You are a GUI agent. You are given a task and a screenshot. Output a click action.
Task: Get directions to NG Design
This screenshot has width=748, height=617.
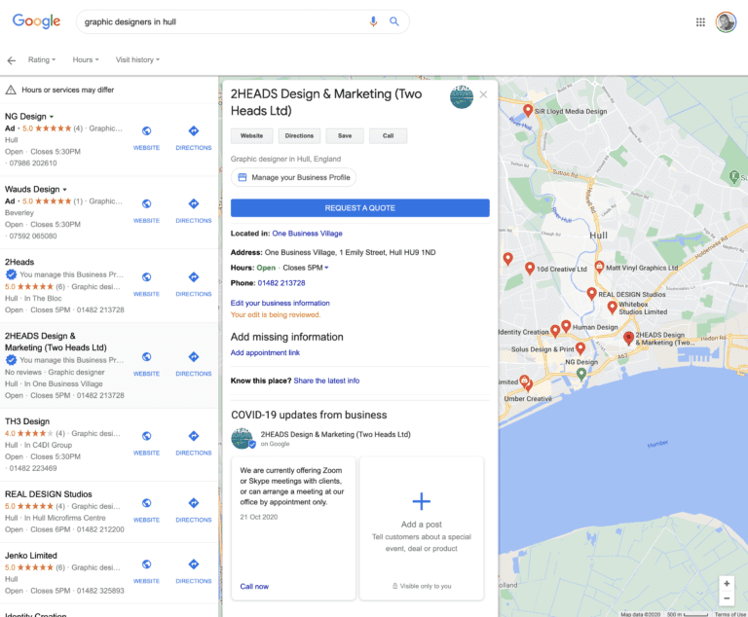pyautogui.click(x=193, y=130)
